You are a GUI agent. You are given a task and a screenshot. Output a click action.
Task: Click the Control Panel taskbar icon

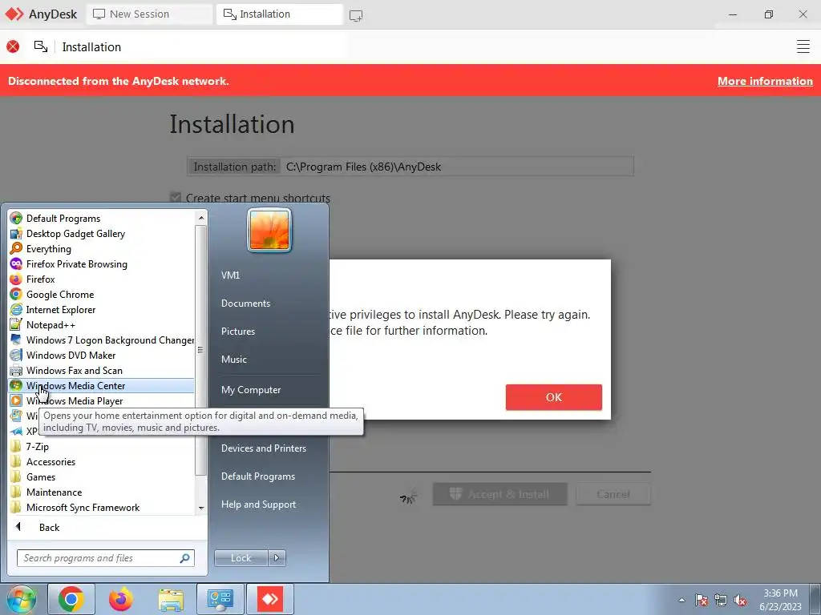pyautogui.click(x=220, y=599)
